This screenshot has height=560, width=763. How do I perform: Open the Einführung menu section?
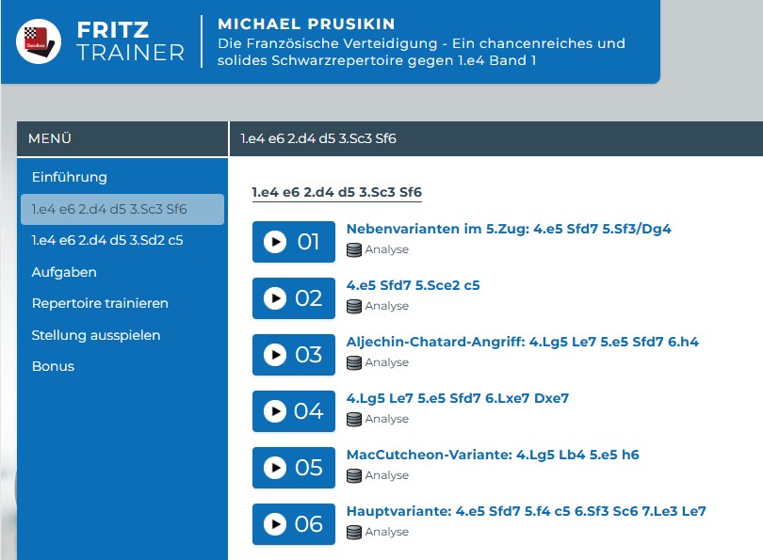(70, 177)
